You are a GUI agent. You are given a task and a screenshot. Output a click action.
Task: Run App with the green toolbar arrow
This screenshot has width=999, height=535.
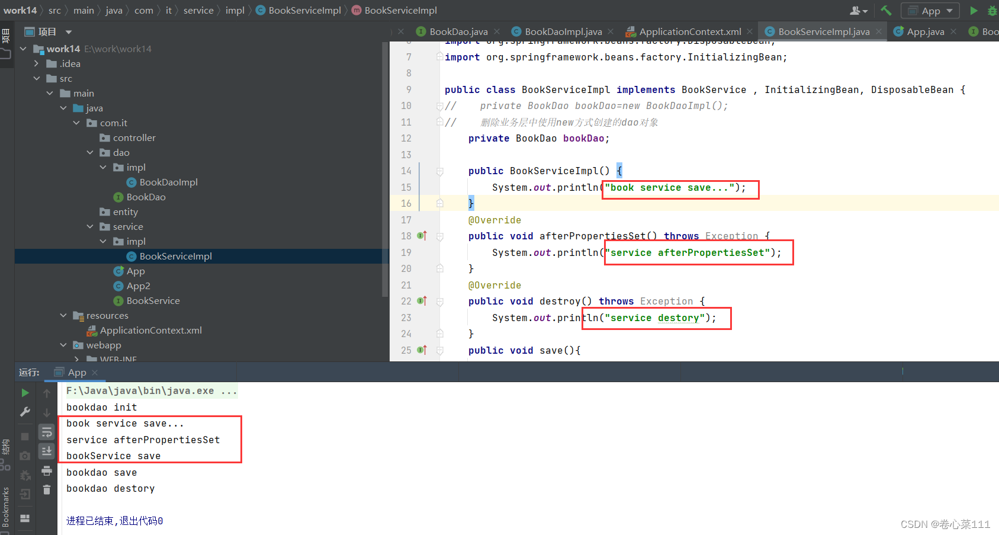point(974,10)
